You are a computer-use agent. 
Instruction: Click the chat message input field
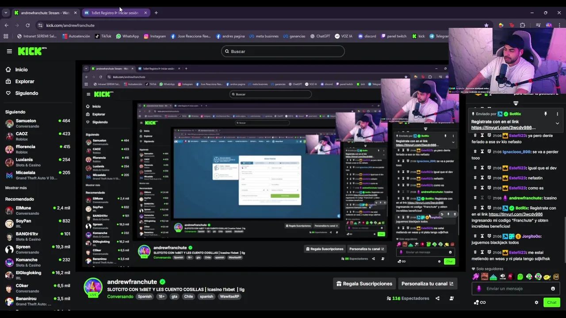pyautogui.click(x=516, y=289)
